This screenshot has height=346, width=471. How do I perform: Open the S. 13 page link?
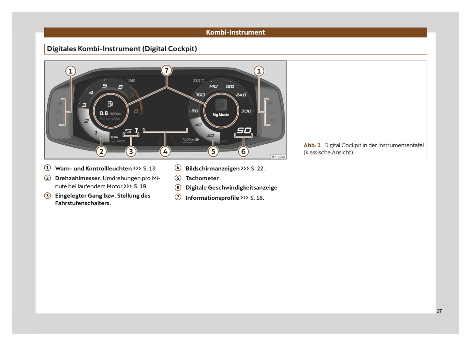click(149, 169)
